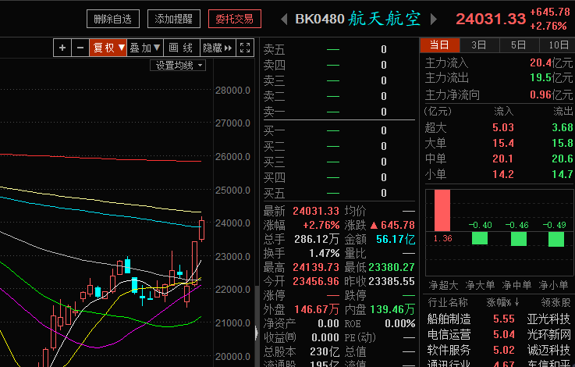
Task: Click the latest red candlestick near 24000
Action: click(202, 230)
